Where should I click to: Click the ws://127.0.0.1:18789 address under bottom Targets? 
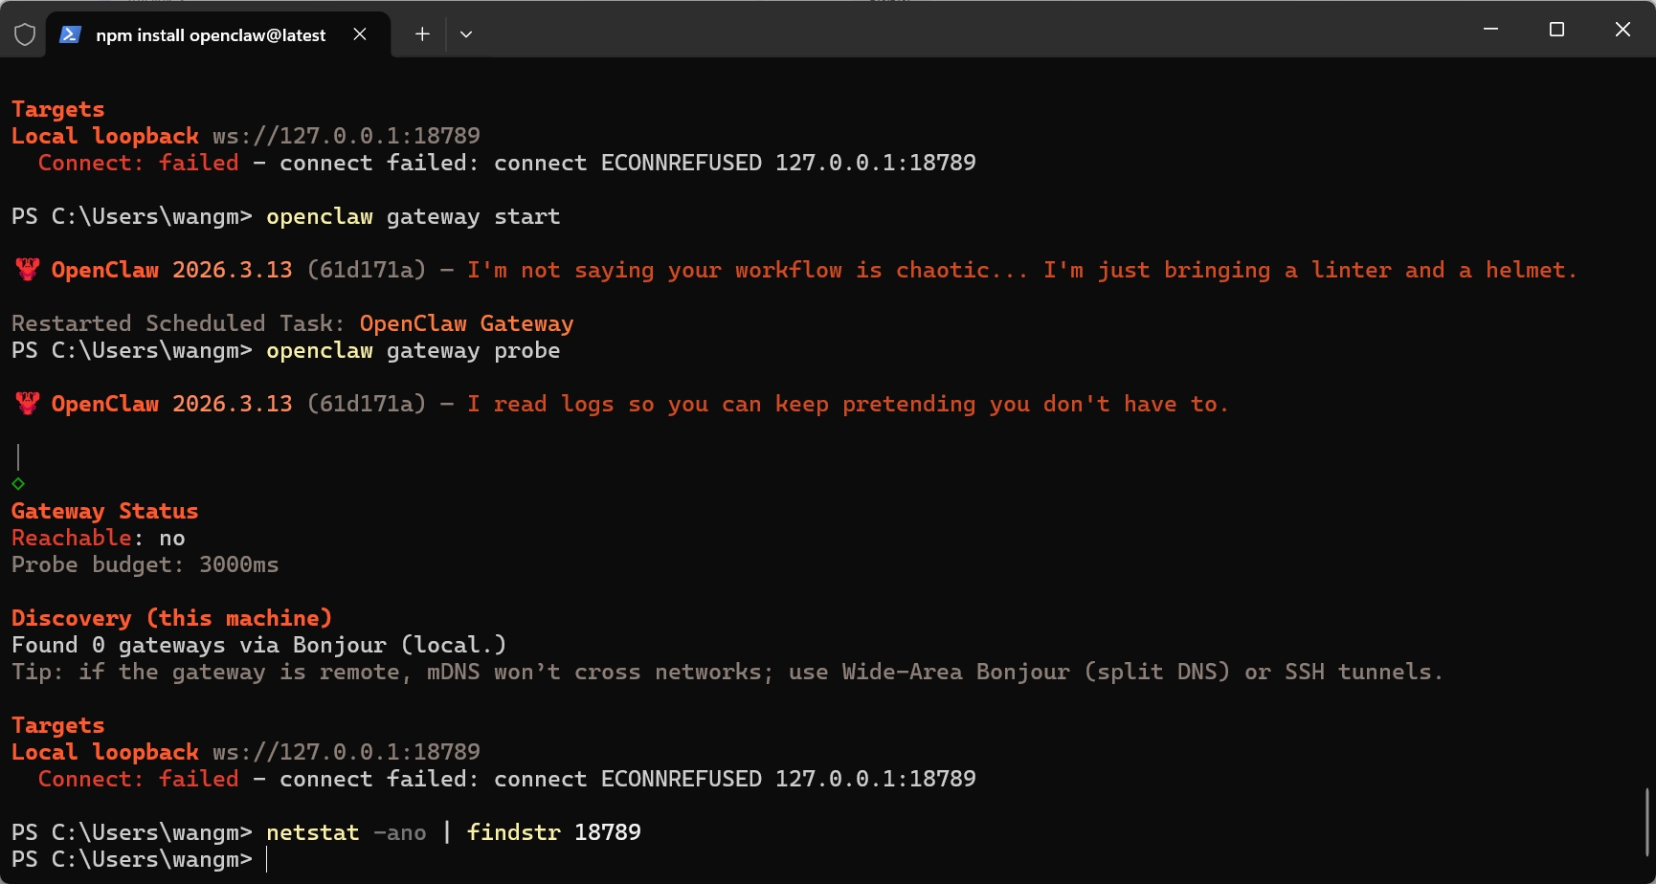[346, 752]
